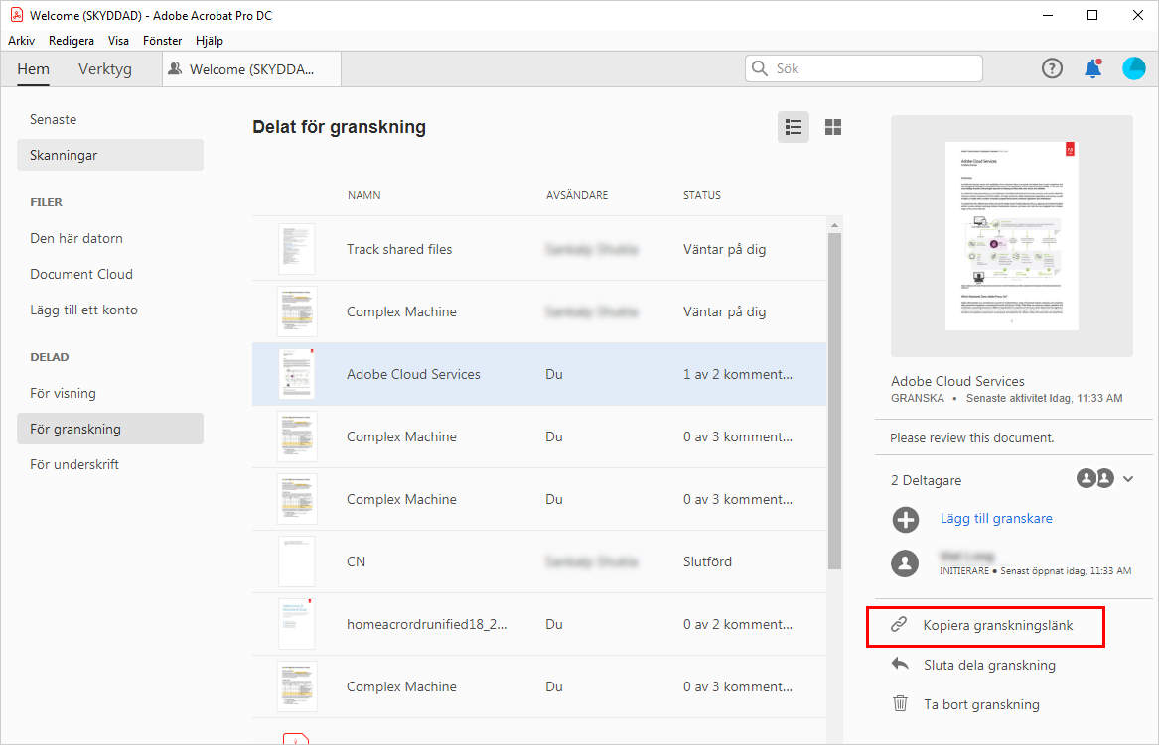Click the Adobe Cloud Services preview thumbnail
This screenshot has width=1159, height=745.
1011,235
